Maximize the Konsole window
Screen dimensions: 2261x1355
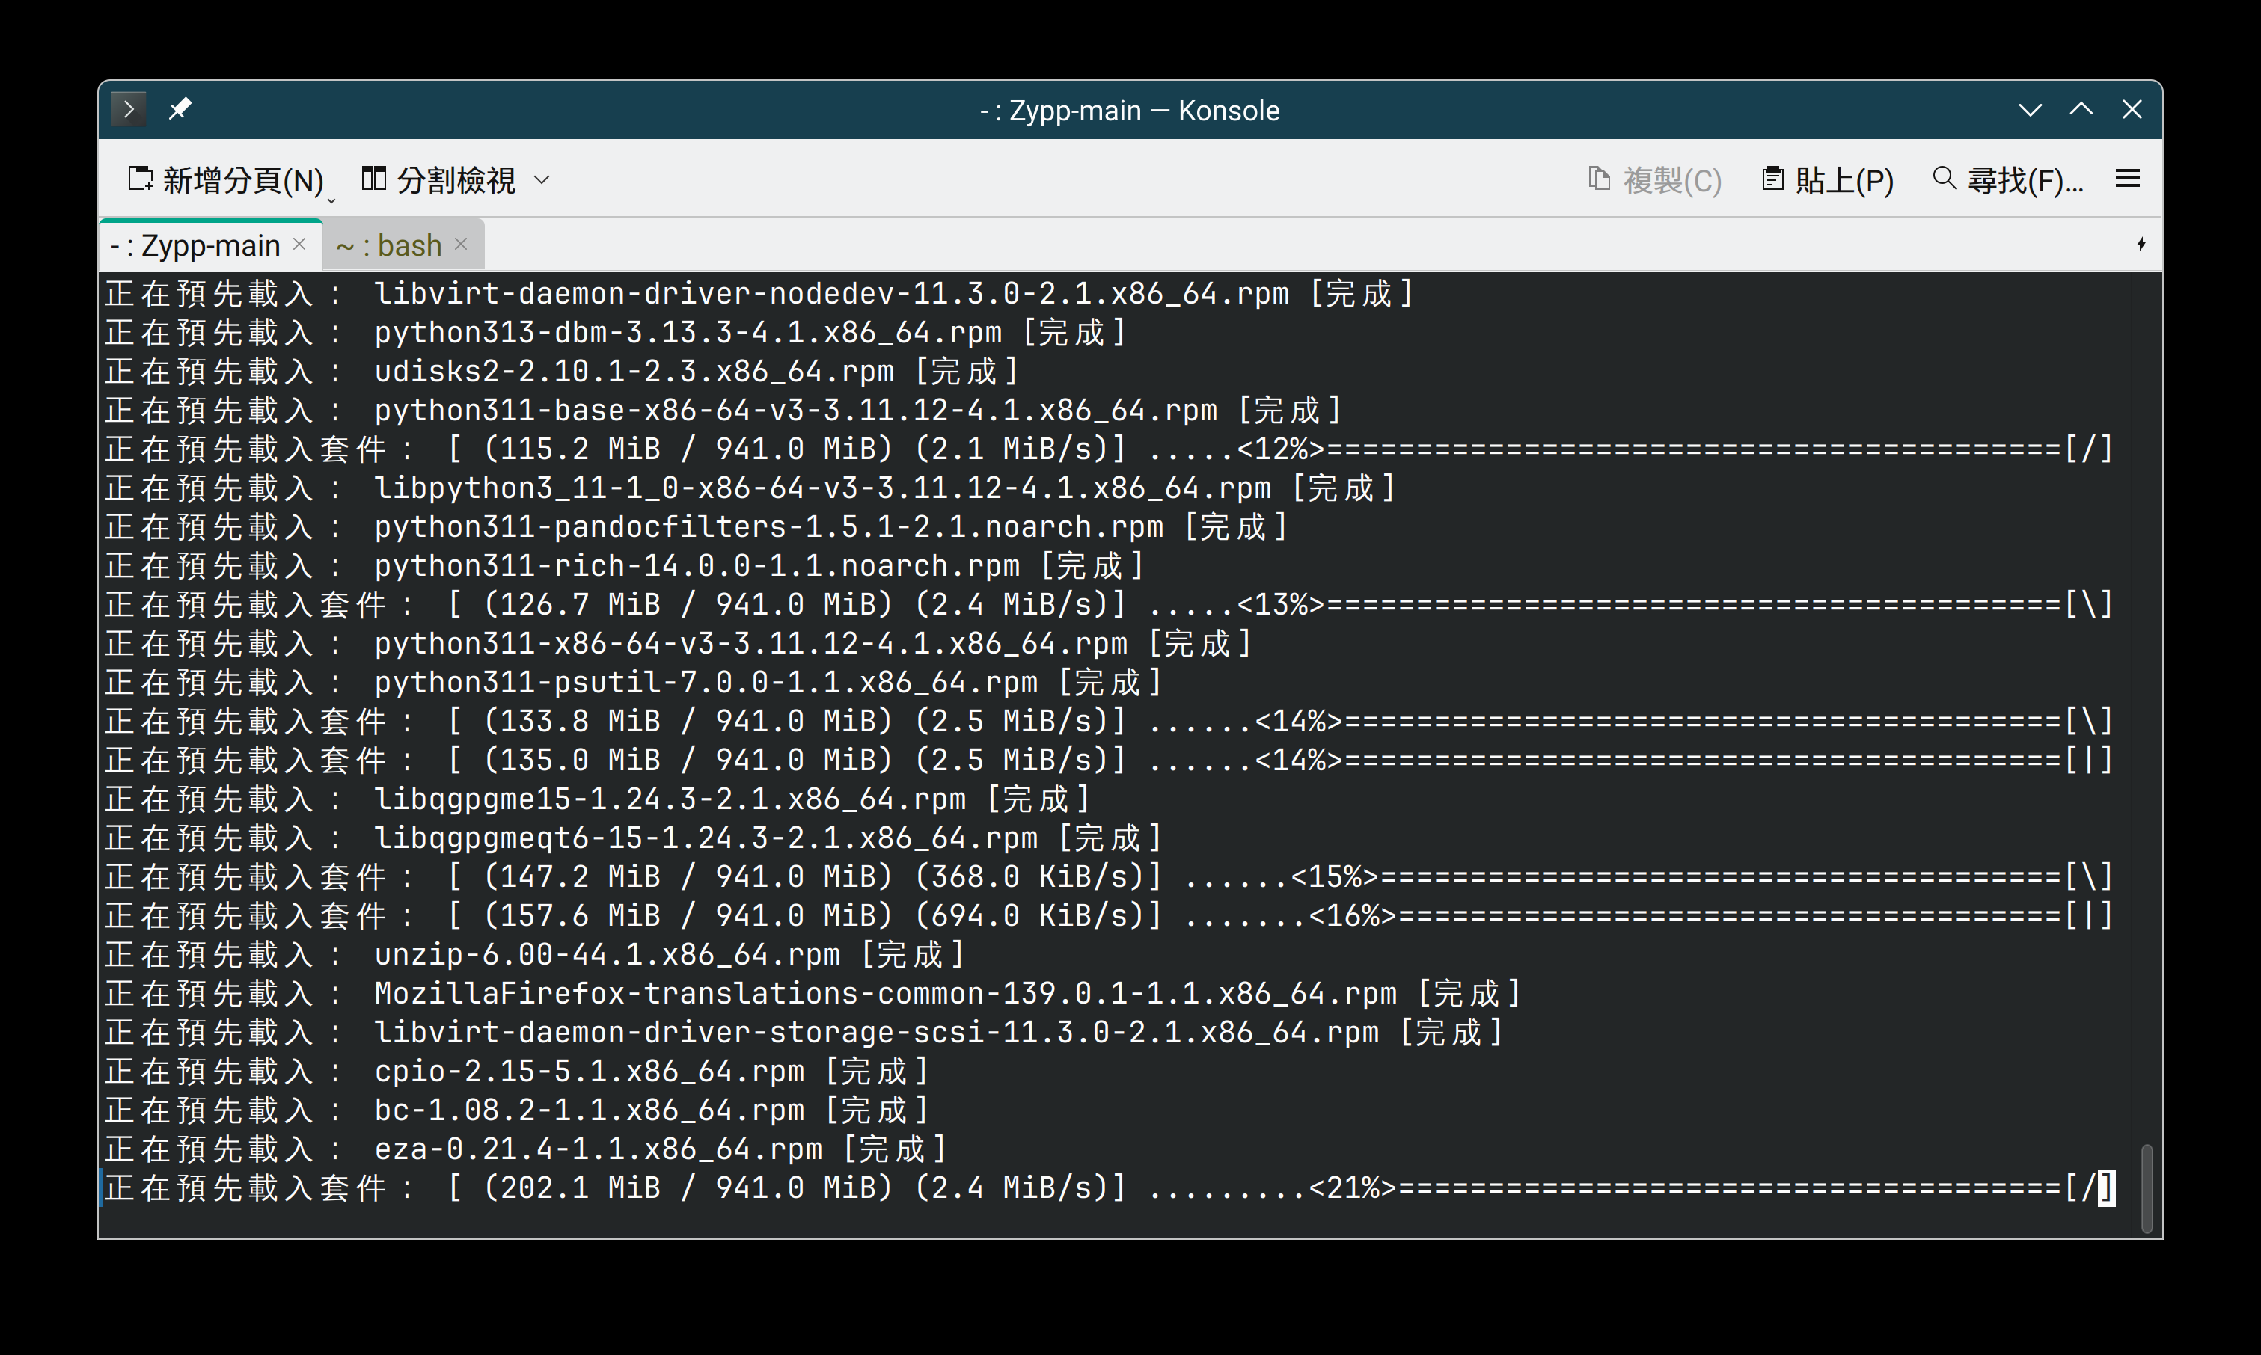pos(2081,110)
